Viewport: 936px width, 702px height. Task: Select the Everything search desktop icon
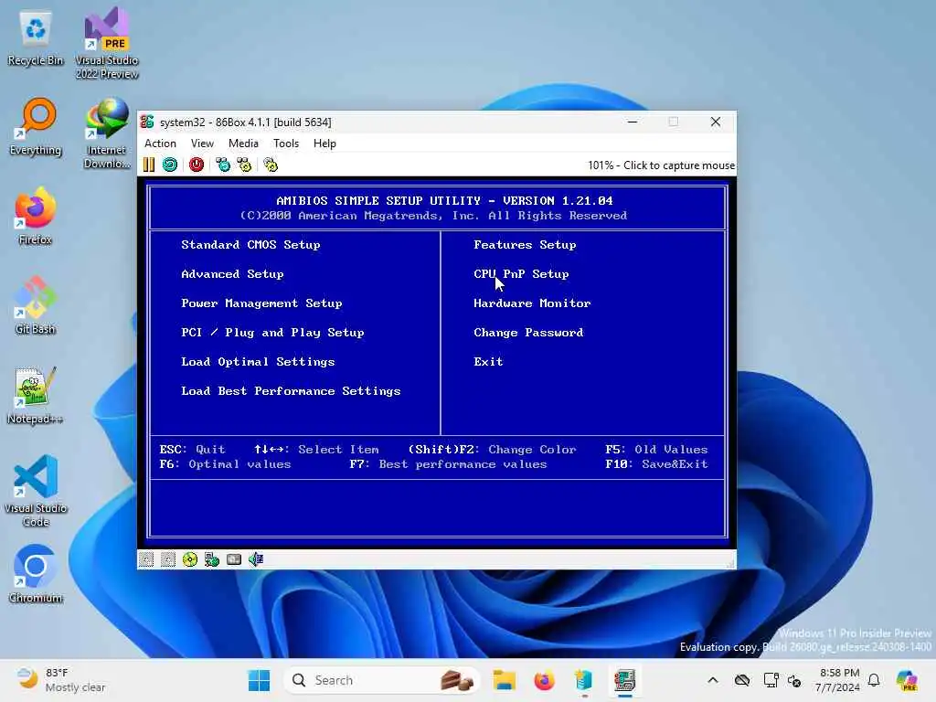36,127
